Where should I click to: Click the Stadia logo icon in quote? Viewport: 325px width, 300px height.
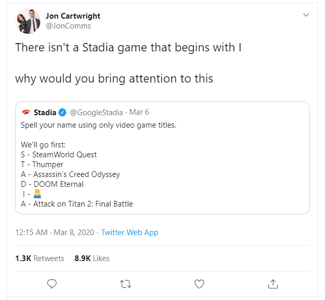[x=25, y=112]
